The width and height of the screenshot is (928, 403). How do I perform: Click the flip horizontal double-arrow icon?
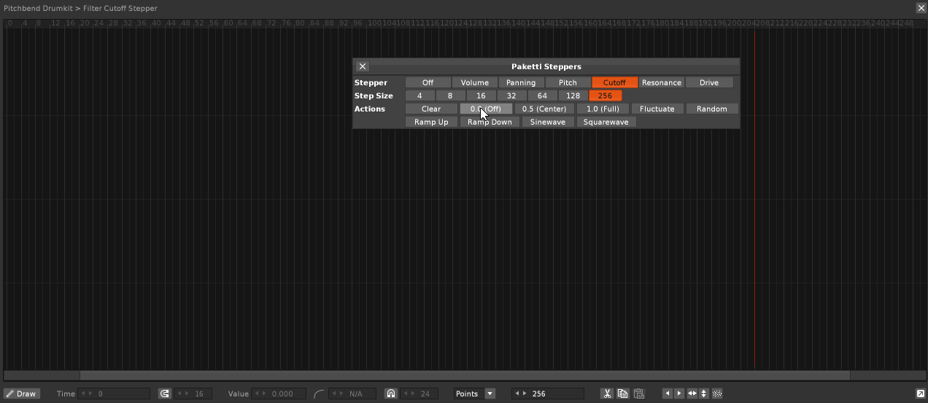pos(692,394)
